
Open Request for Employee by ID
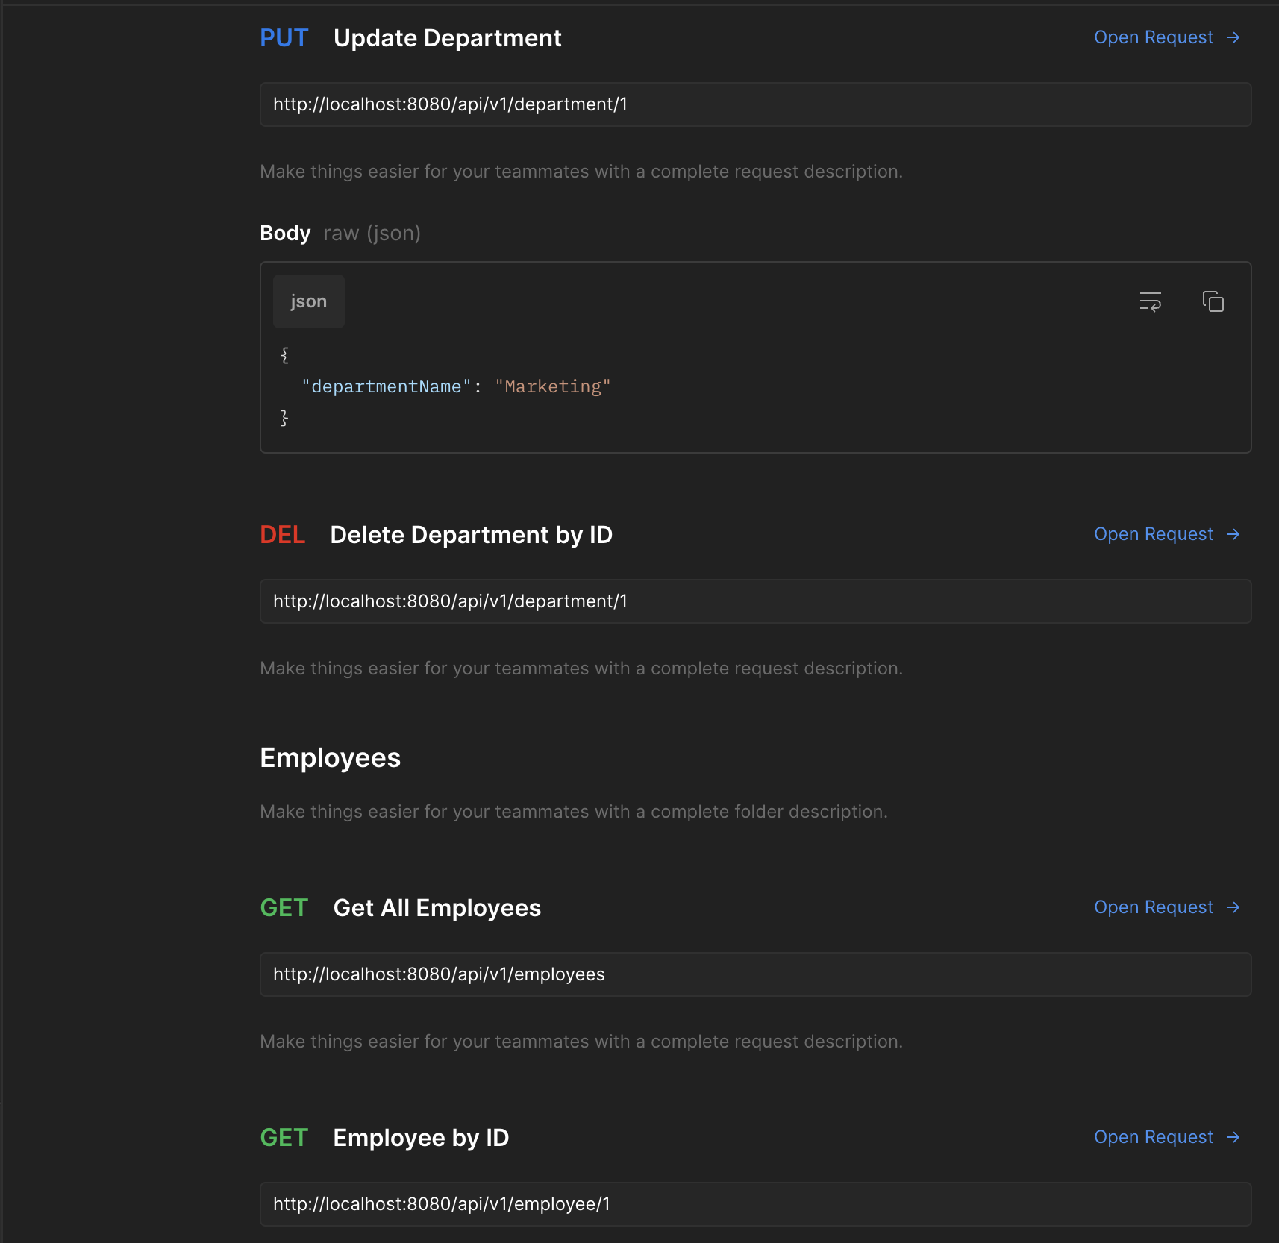[1154, 1137]
